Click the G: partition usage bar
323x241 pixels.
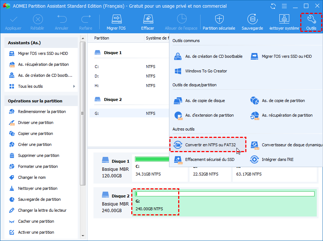pos(225,194)
